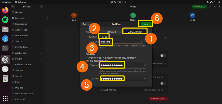
Task: Choose the Standard account type
Action: [x=111, y=32]
